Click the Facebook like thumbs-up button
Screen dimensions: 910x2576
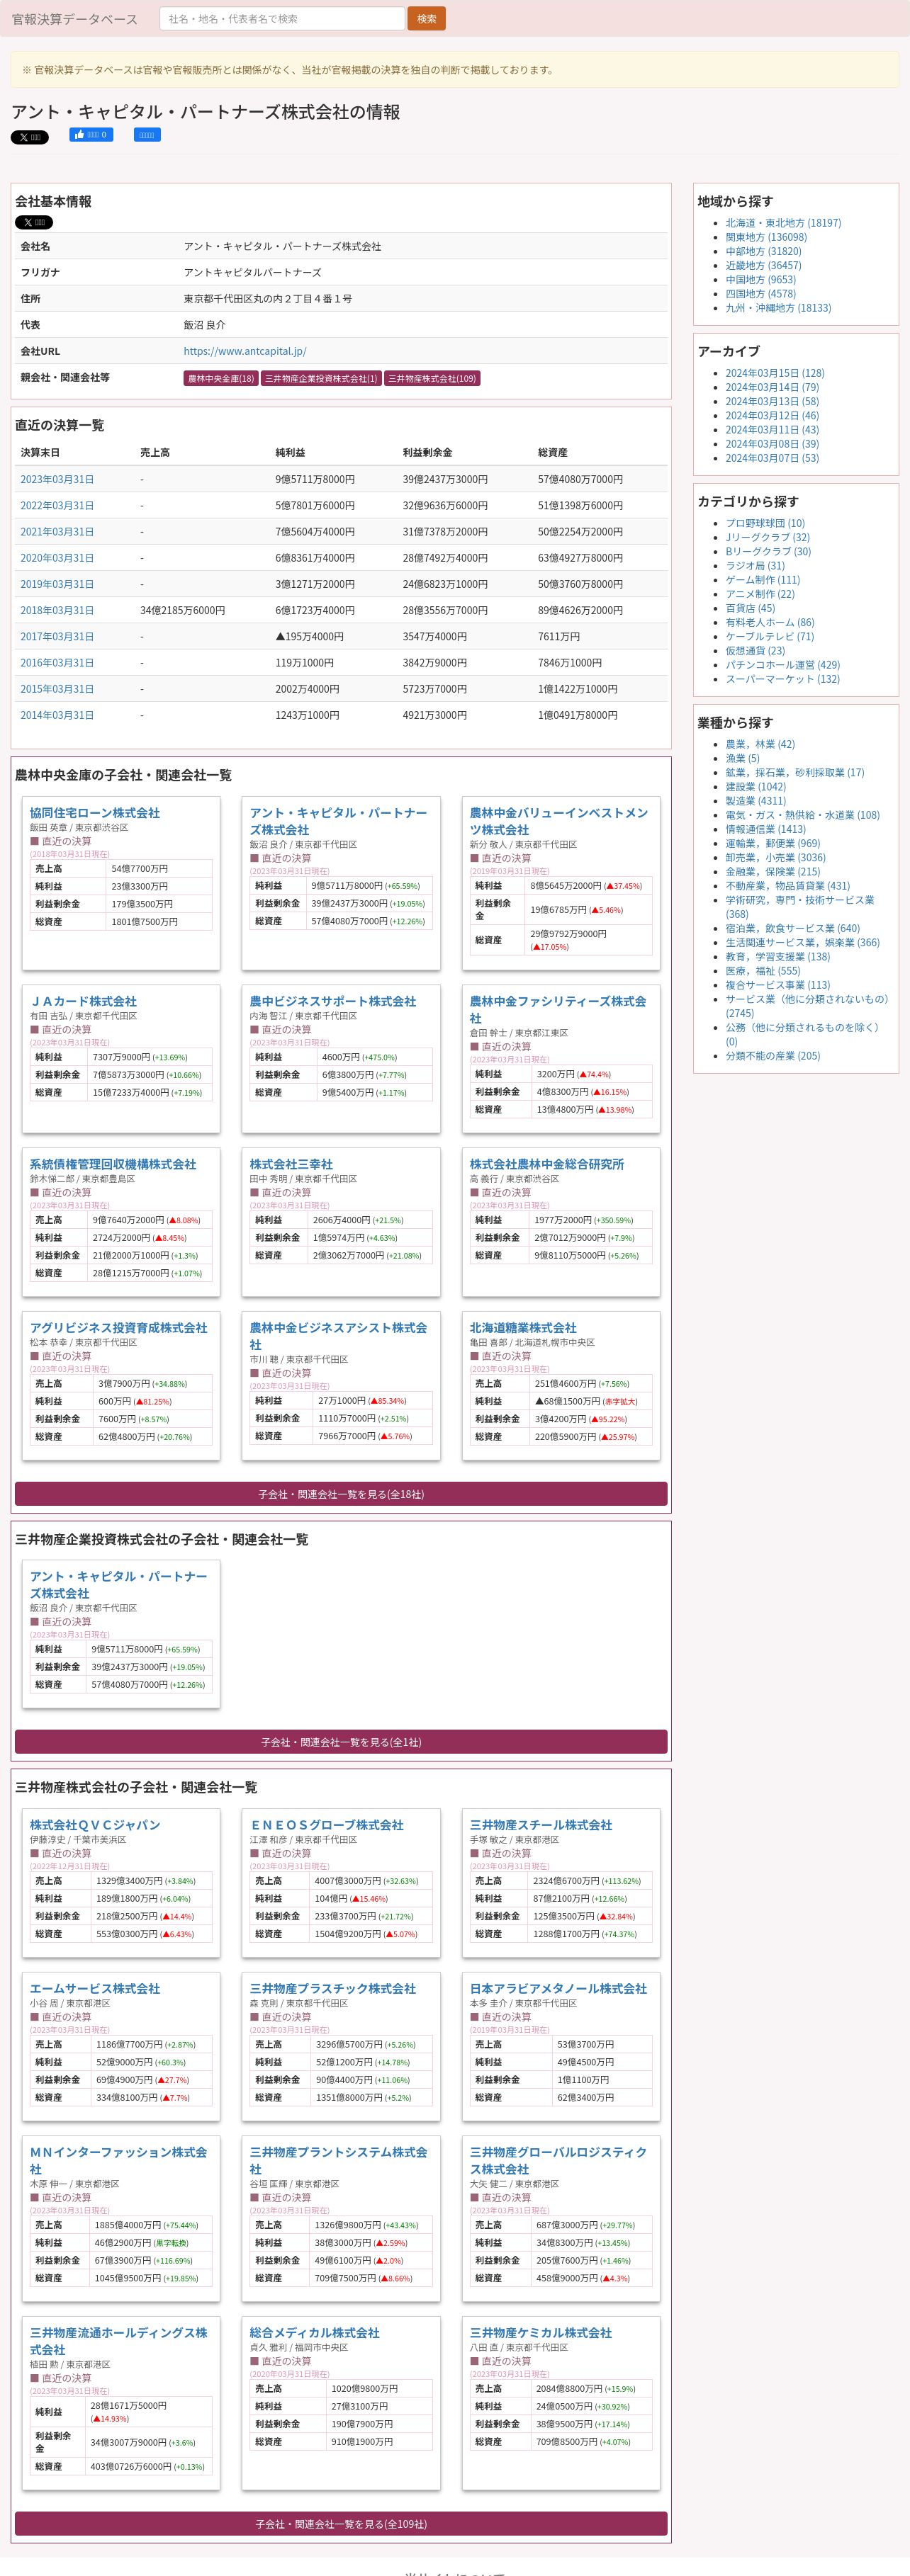90,135
